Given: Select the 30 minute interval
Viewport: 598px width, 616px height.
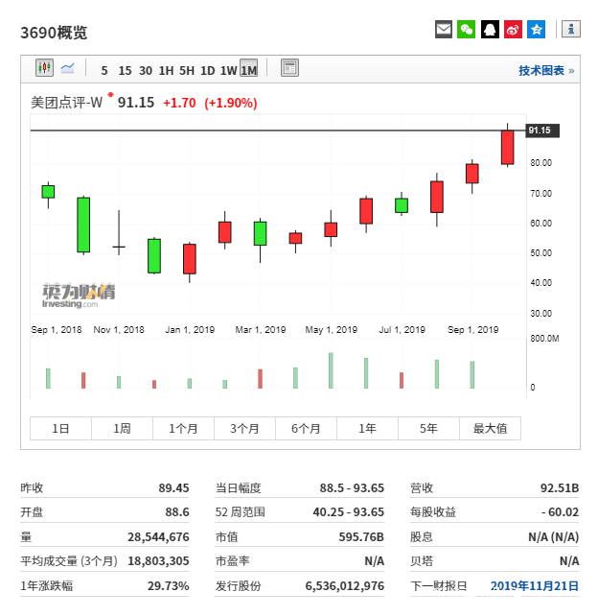Looking at the screenshot, I should [145, 71].
